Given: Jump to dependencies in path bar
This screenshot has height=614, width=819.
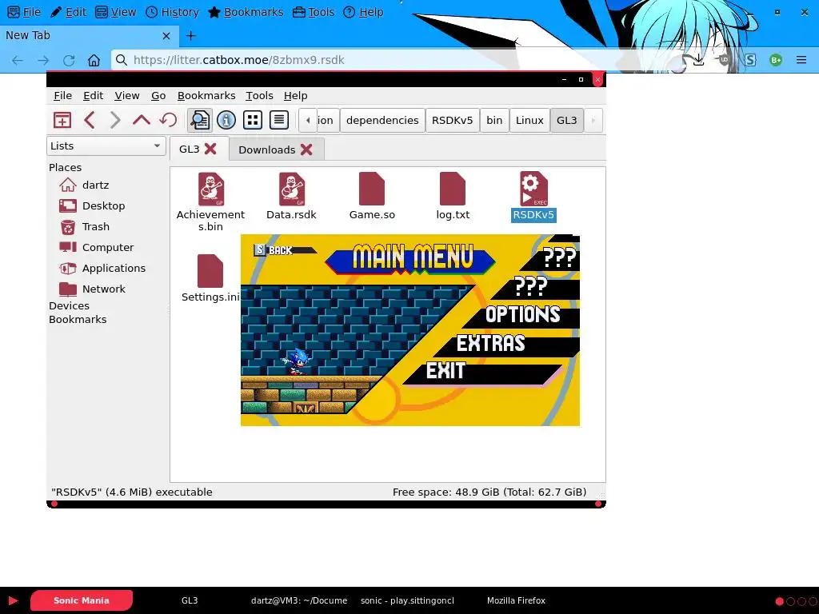Looking at the screenshot, I should (382, 120).
